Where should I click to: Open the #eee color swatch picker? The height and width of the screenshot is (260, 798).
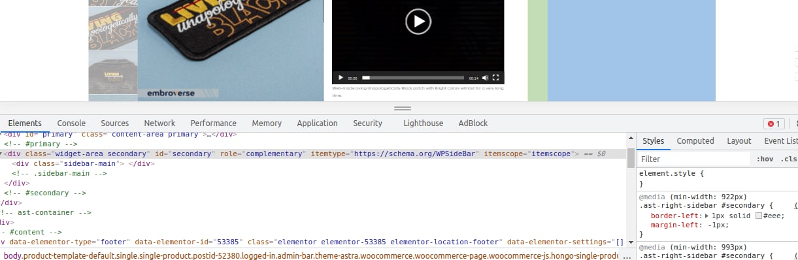pyautogui.click(x=758, y=216)
